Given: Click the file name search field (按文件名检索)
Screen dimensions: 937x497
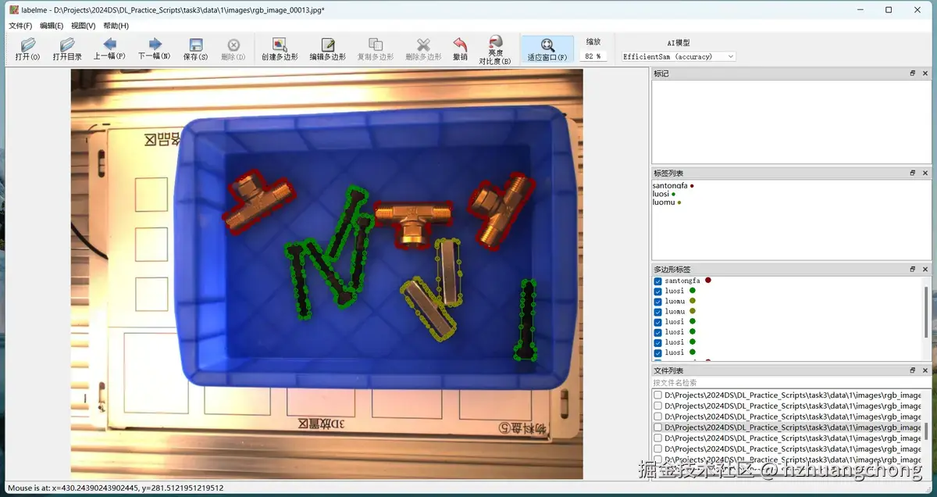Looking at the screenshot, I should 791,383.
